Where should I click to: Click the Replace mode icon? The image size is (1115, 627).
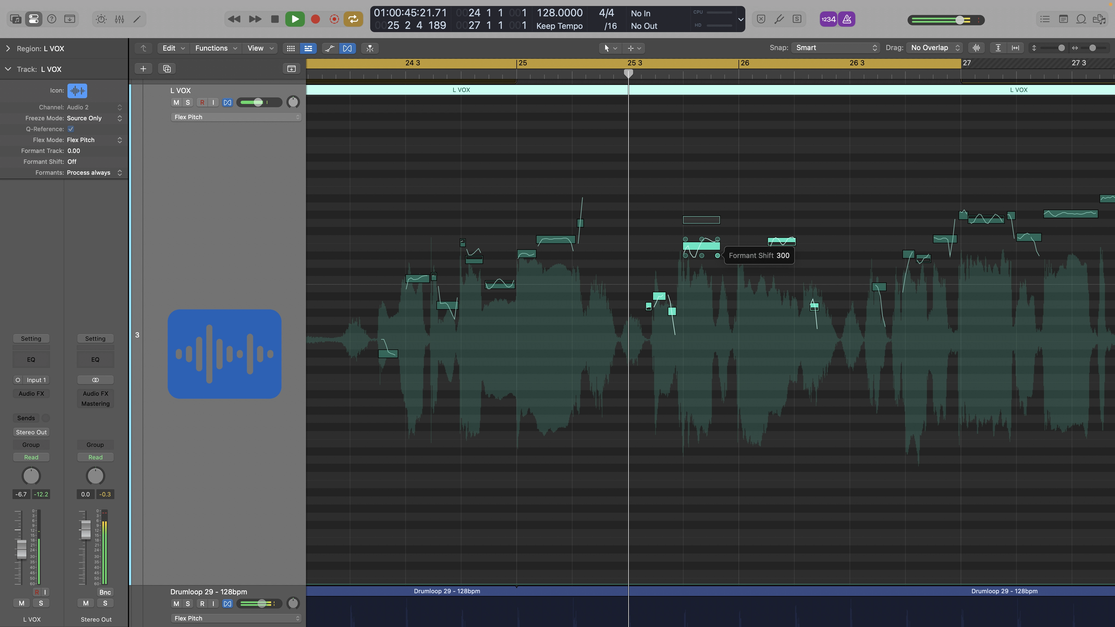pyautogui.click(x=761, y=19)
